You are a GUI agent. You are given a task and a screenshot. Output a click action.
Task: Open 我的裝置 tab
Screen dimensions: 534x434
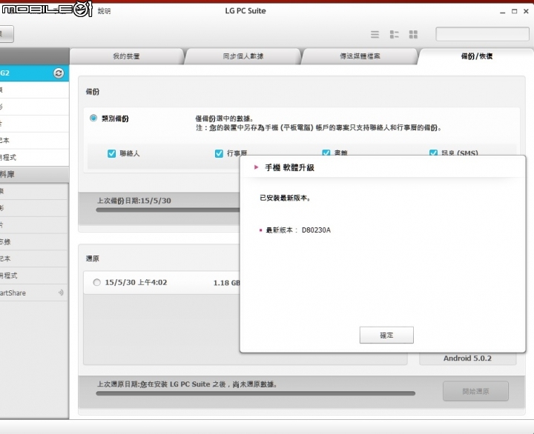tap(126, 56)
